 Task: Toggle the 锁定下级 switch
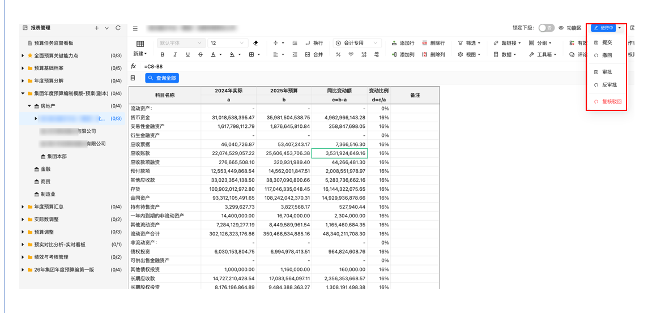[547, 28]
